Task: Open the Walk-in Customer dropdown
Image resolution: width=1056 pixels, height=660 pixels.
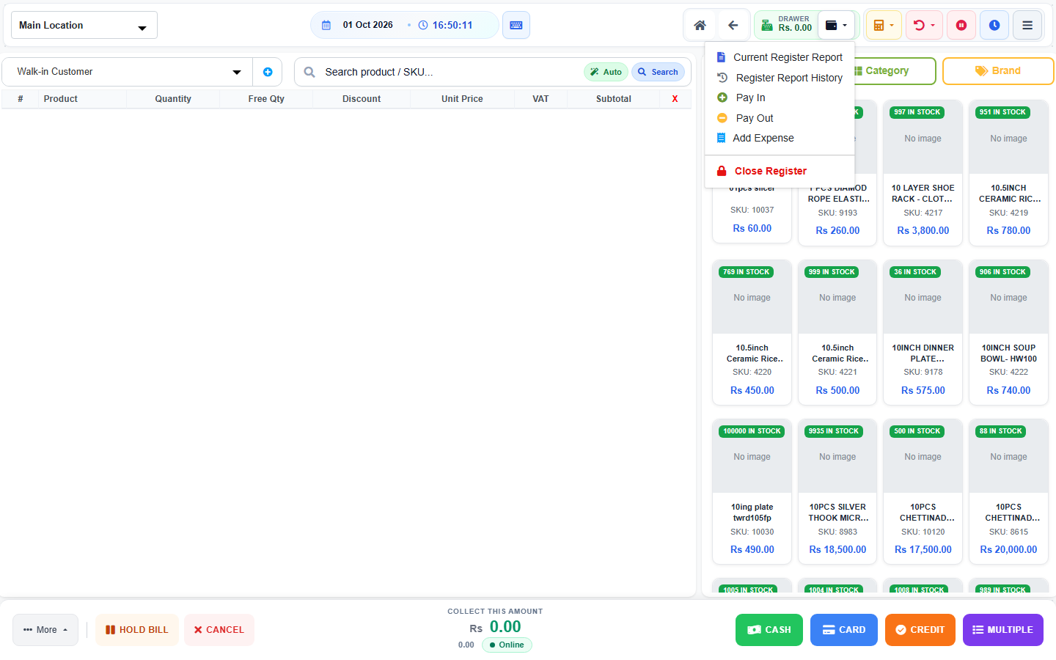Action: [128, 72]
